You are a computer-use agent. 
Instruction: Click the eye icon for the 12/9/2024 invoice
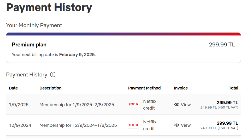pos(177,125)
